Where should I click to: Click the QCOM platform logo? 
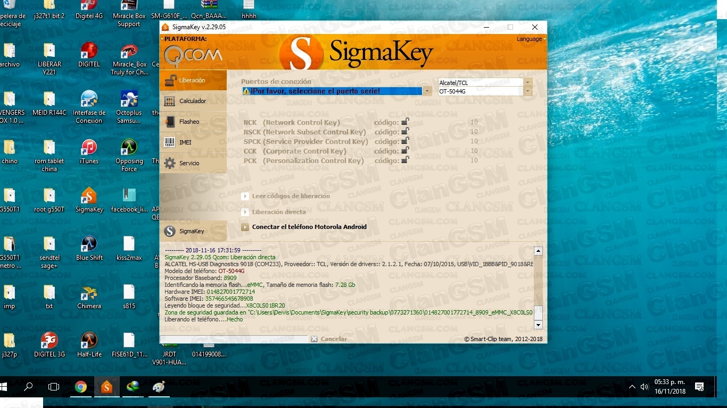point(192,55)
